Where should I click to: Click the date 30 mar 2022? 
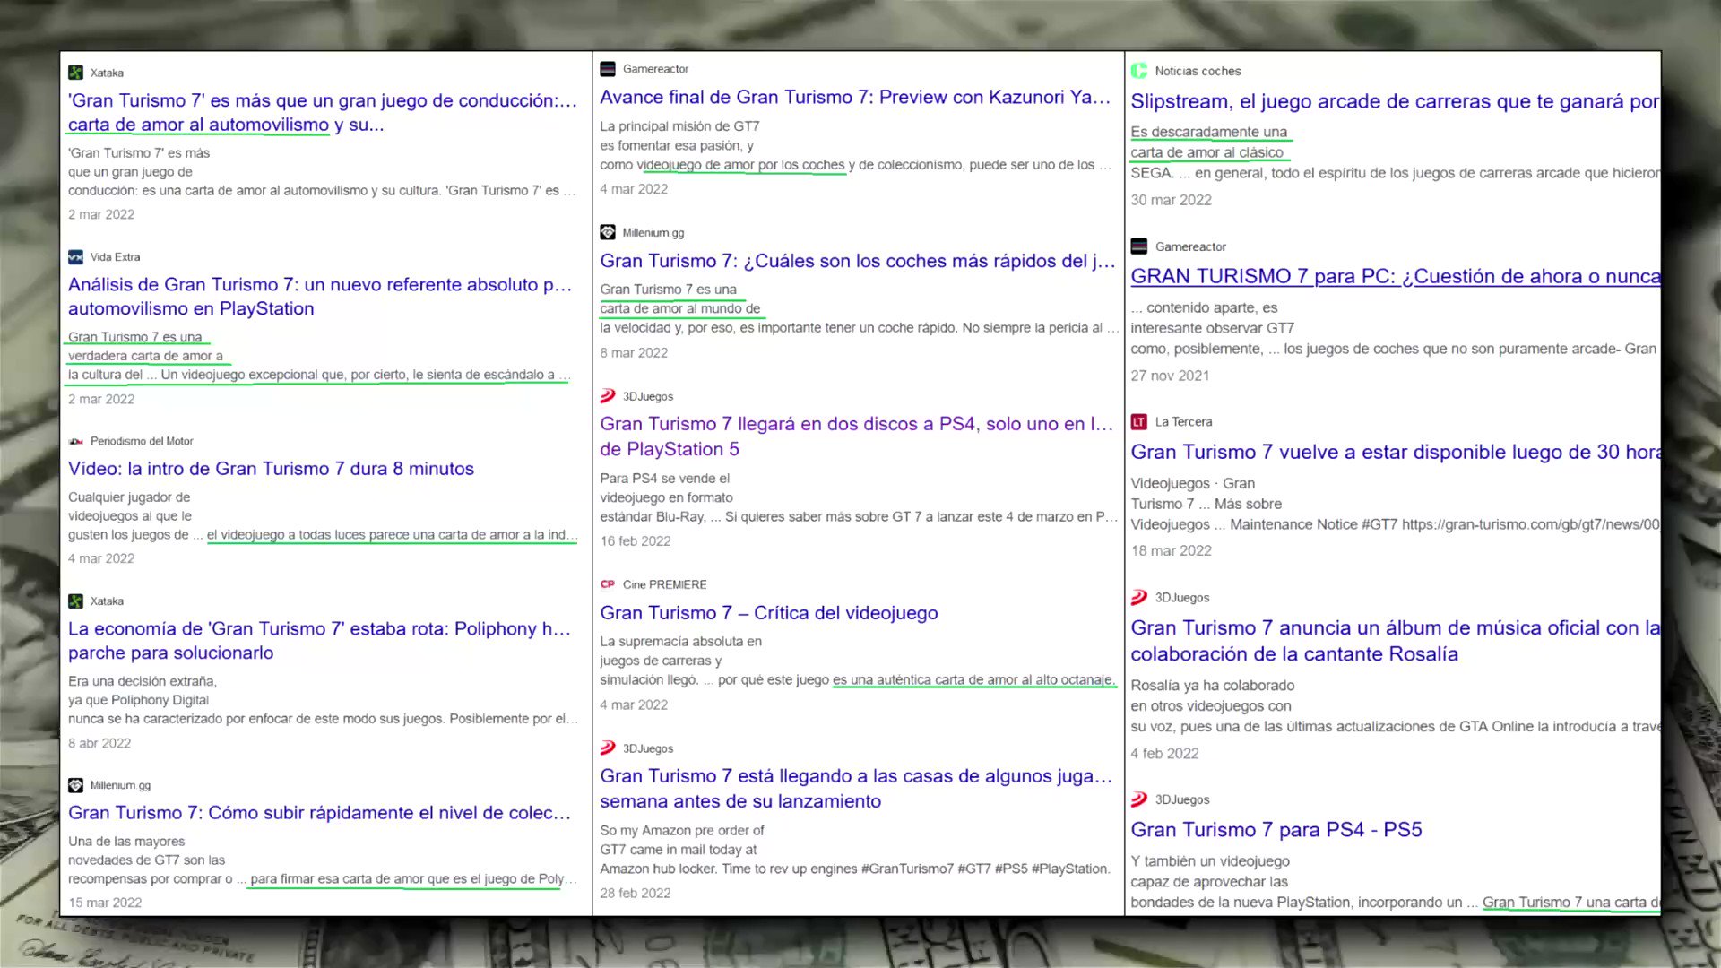(1171, 200)
